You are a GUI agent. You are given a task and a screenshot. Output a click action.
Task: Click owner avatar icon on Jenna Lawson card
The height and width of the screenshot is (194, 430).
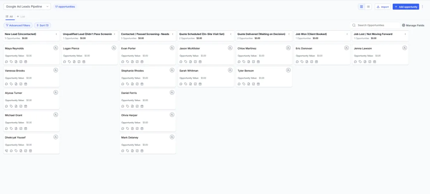tap(405, 48)
